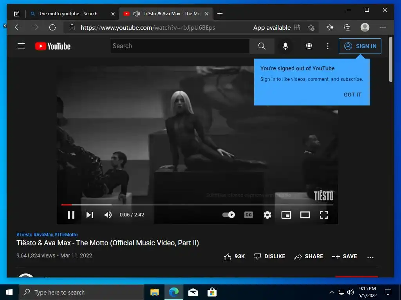401x300 pixels.
Task: Open File Explorer from taskbar
Action: [x=154, y=292]
